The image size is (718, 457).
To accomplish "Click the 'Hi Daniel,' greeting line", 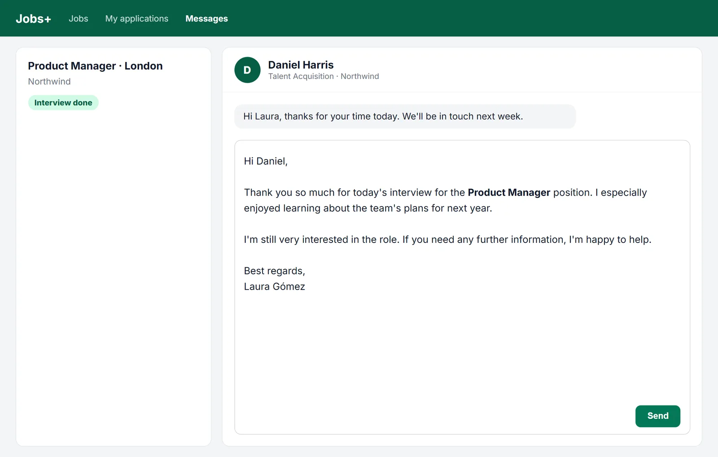I will [x=266, y=161].
